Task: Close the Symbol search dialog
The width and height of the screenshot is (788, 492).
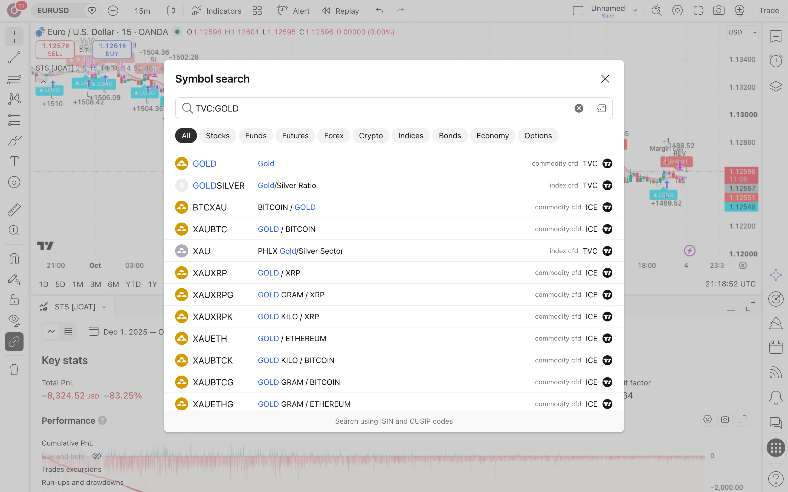Action: point(605,79)
